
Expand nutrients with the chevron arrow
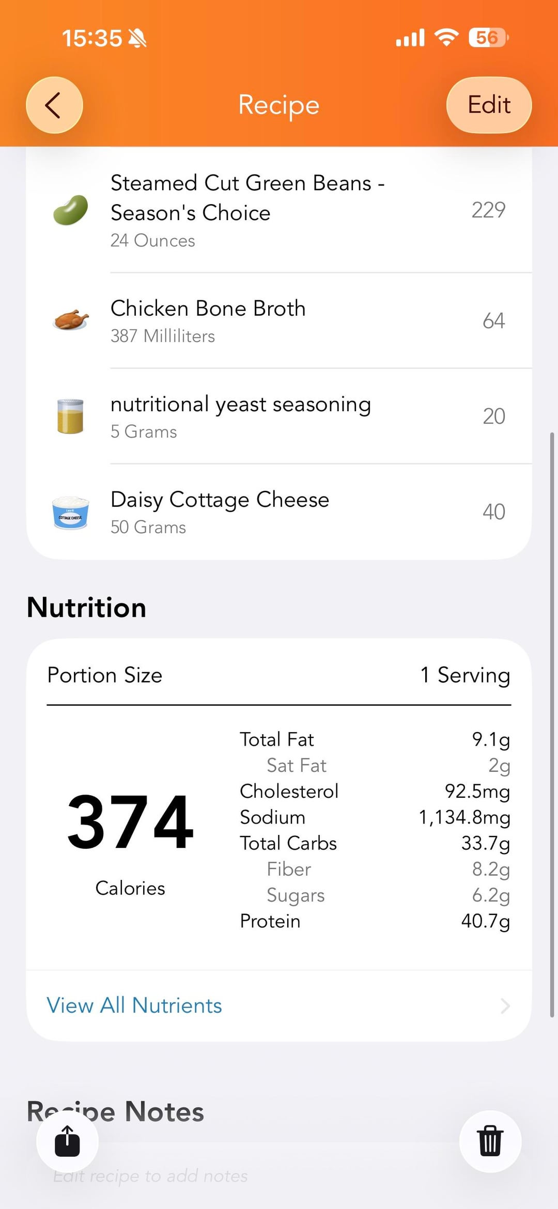505,1006
